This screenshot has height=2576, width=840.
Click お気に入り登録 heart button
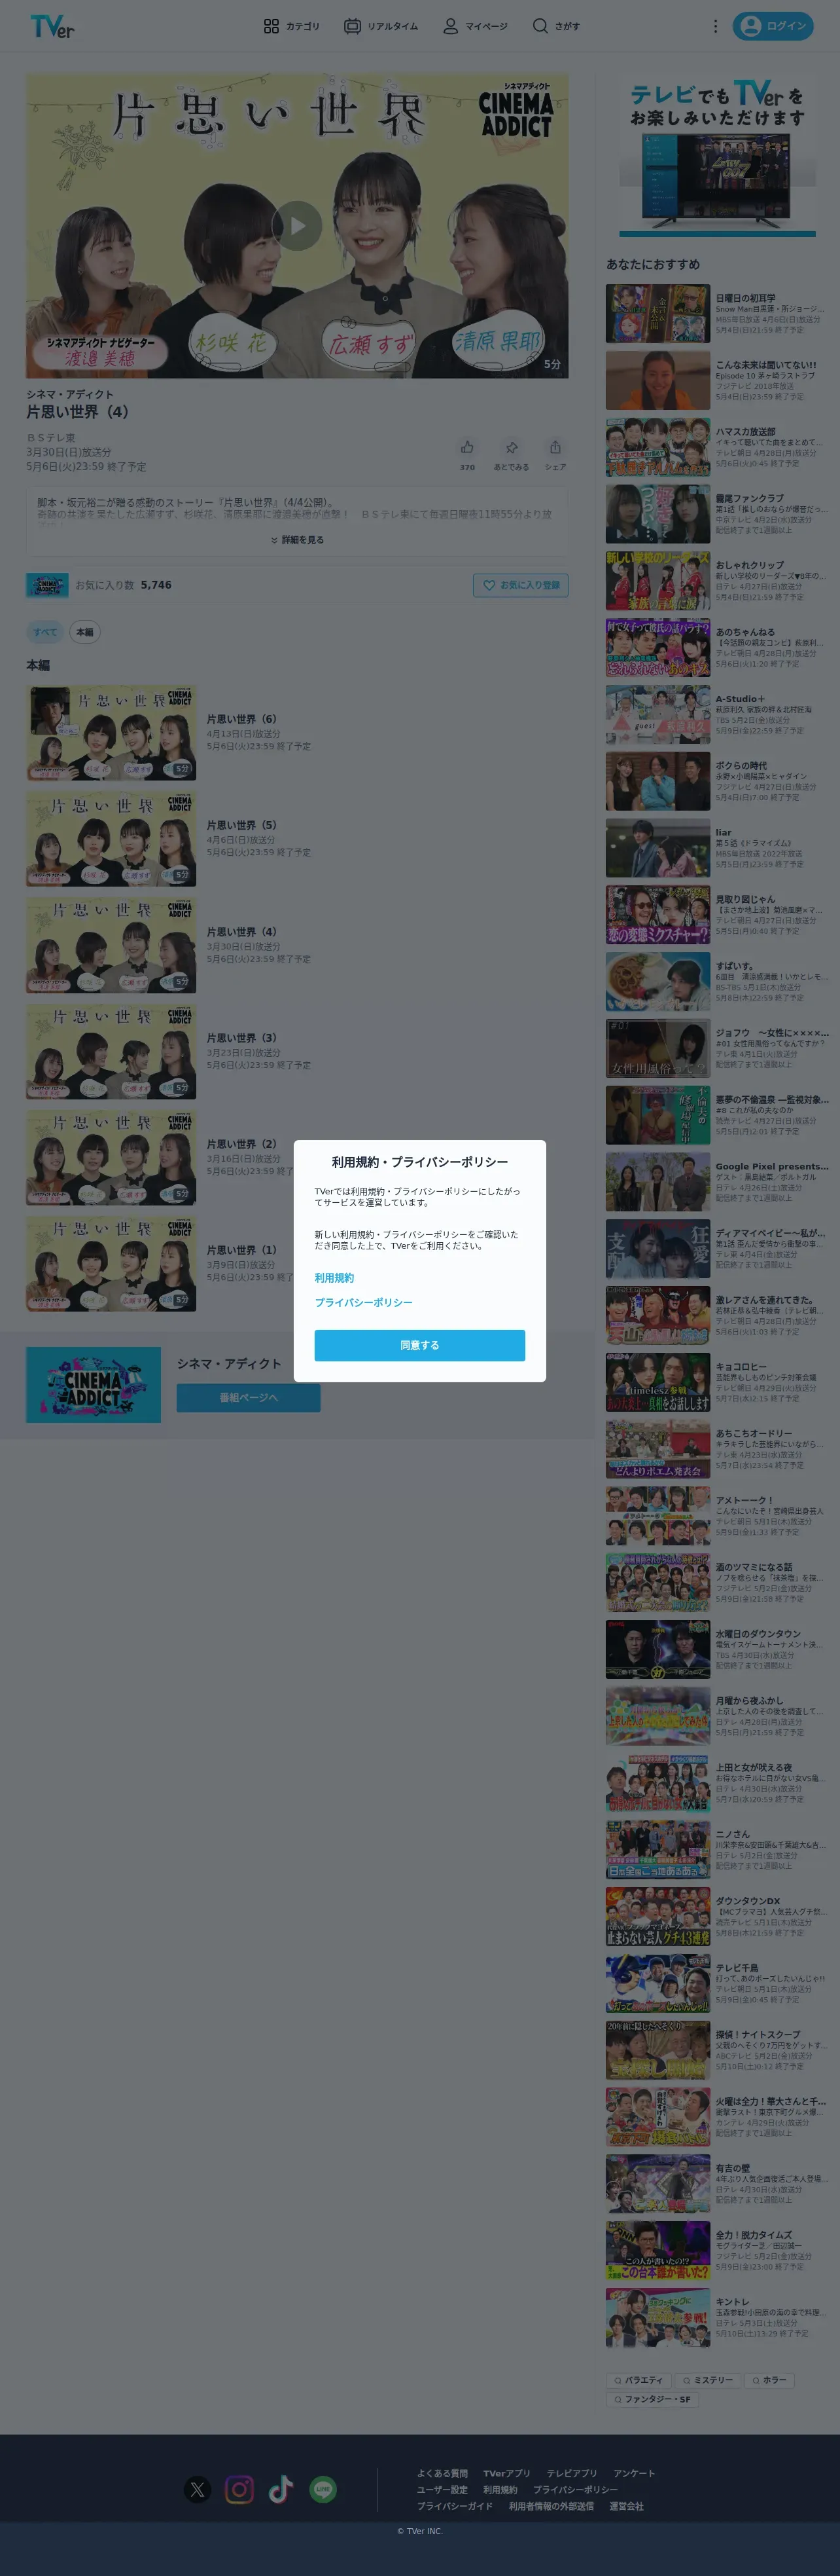click(x=520, y=585)
